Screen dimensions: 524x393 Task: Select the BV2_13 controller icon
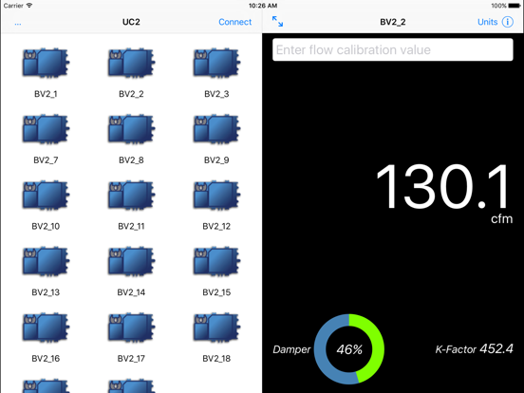46,261
